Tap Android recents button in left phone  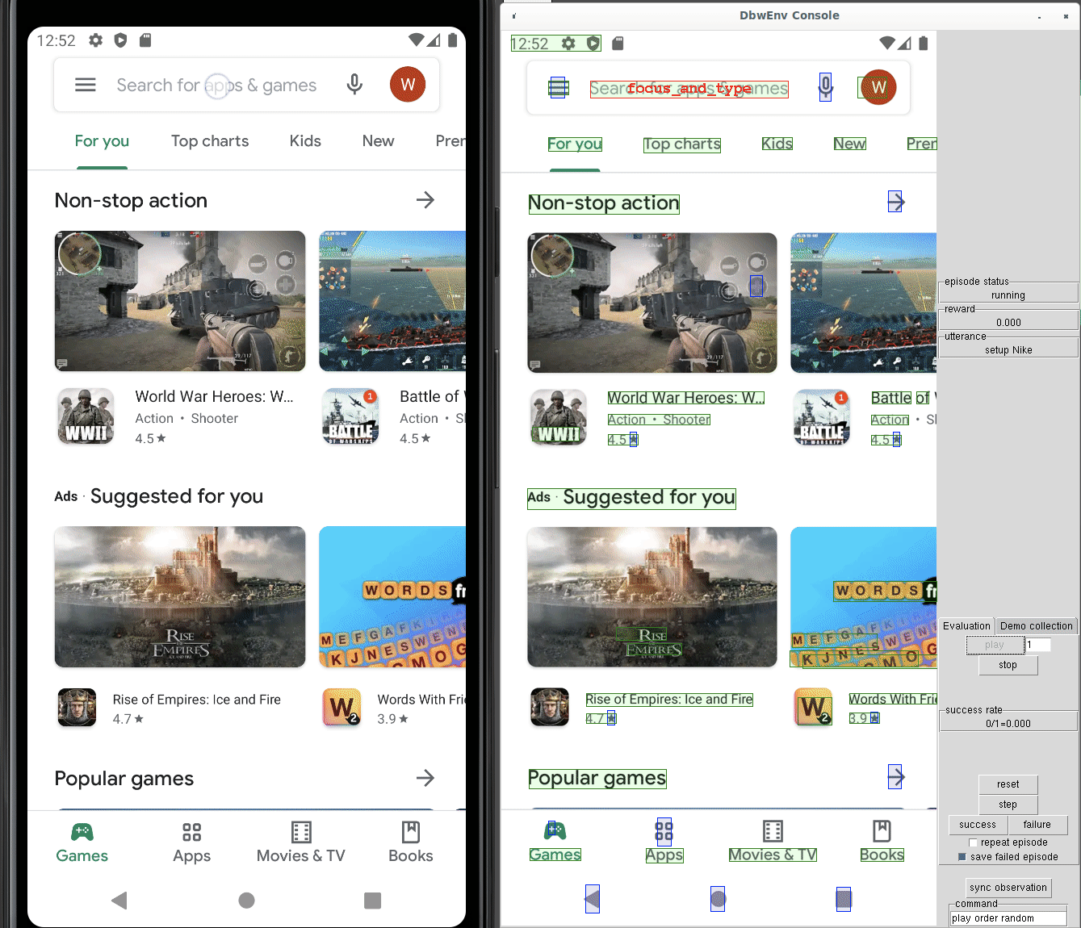(372, 901)
